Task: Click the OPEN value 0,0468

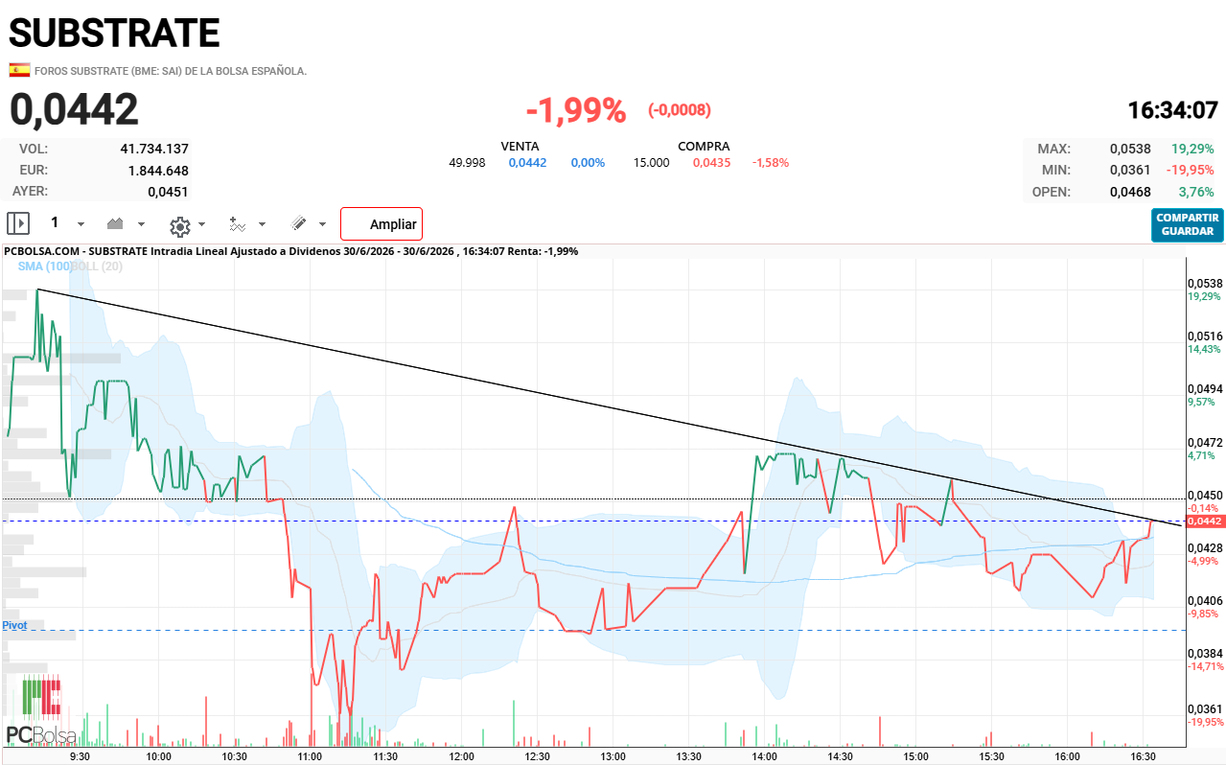Action: (1130, 192)
